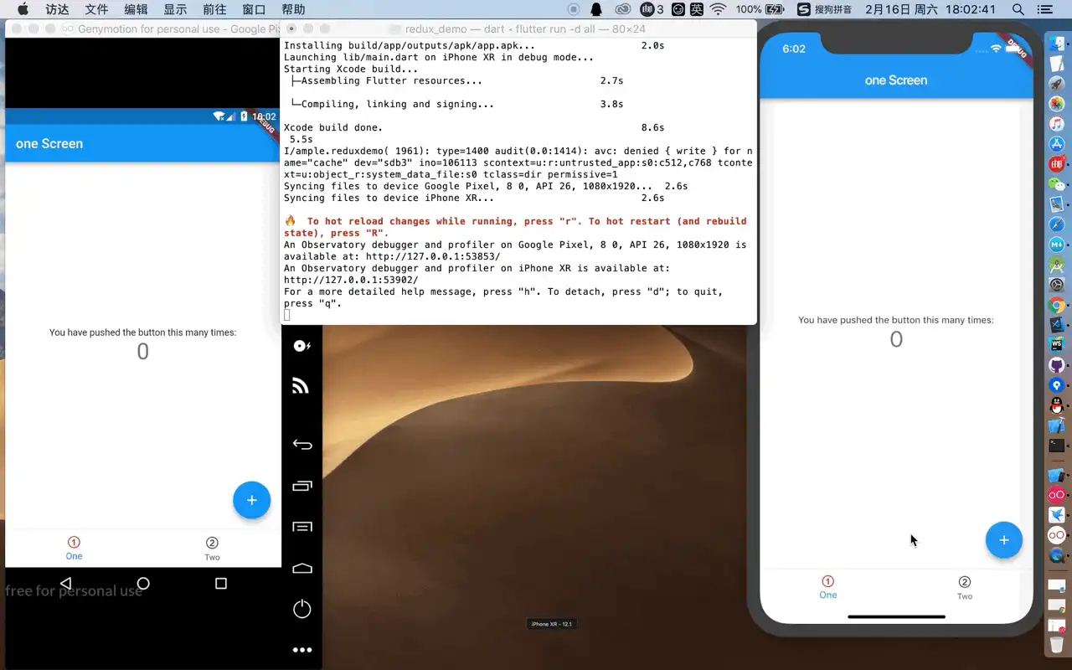
Task: Open QQ penguin in the Dock
Action: click(1057, 405)
